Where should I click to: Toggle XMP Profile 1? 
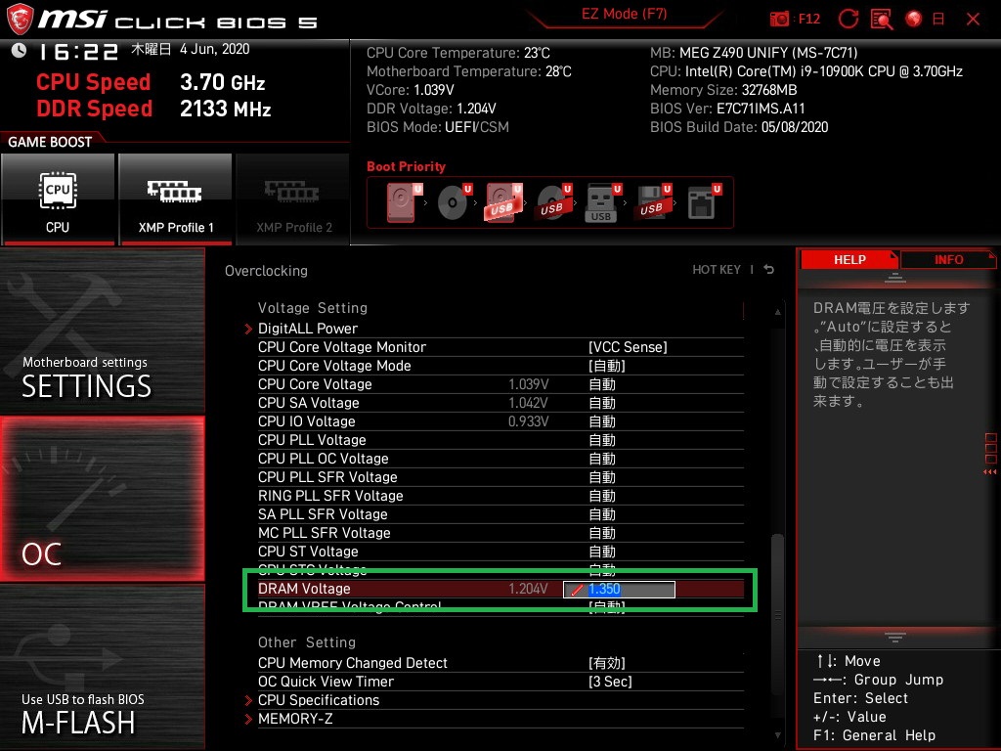(x=176, y=199)
